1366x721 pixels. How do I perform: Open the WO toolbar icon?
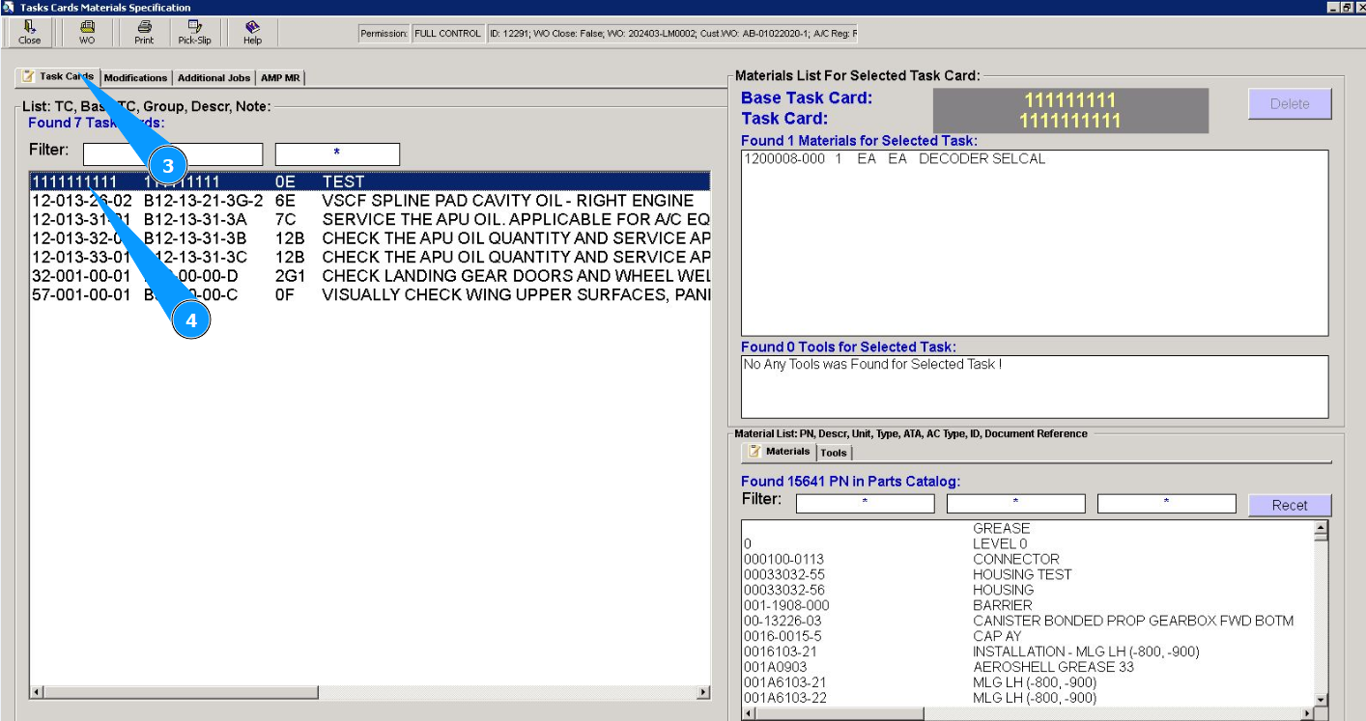(x=87, y=33)
